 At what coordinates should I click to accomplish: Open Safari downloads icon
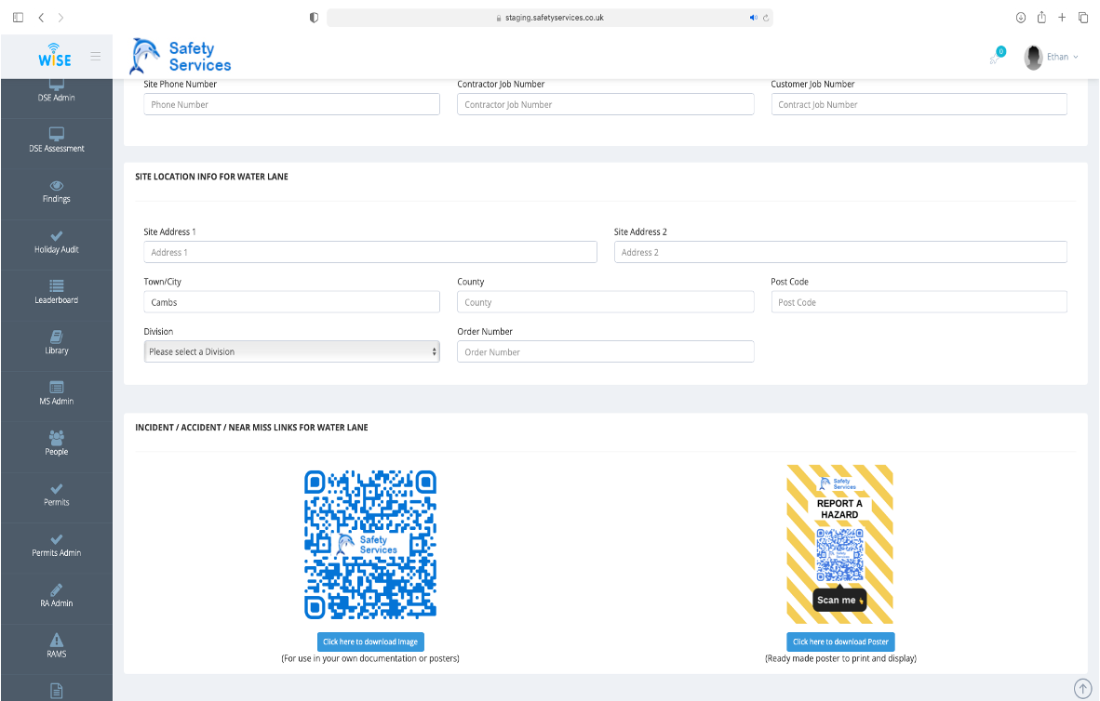pos(1021,18)
